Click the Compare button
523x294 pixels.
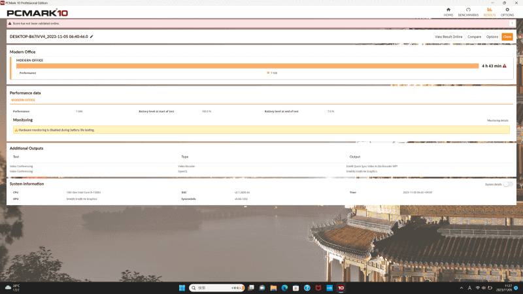pos(474,37)
